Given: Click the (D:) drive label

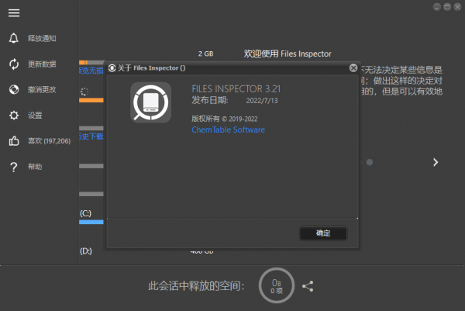Looking at the screenshot, I should [x=86, y=251].
